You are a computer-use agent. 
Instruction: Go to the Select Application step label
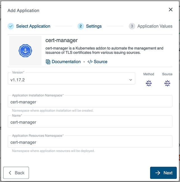point(33,26)
